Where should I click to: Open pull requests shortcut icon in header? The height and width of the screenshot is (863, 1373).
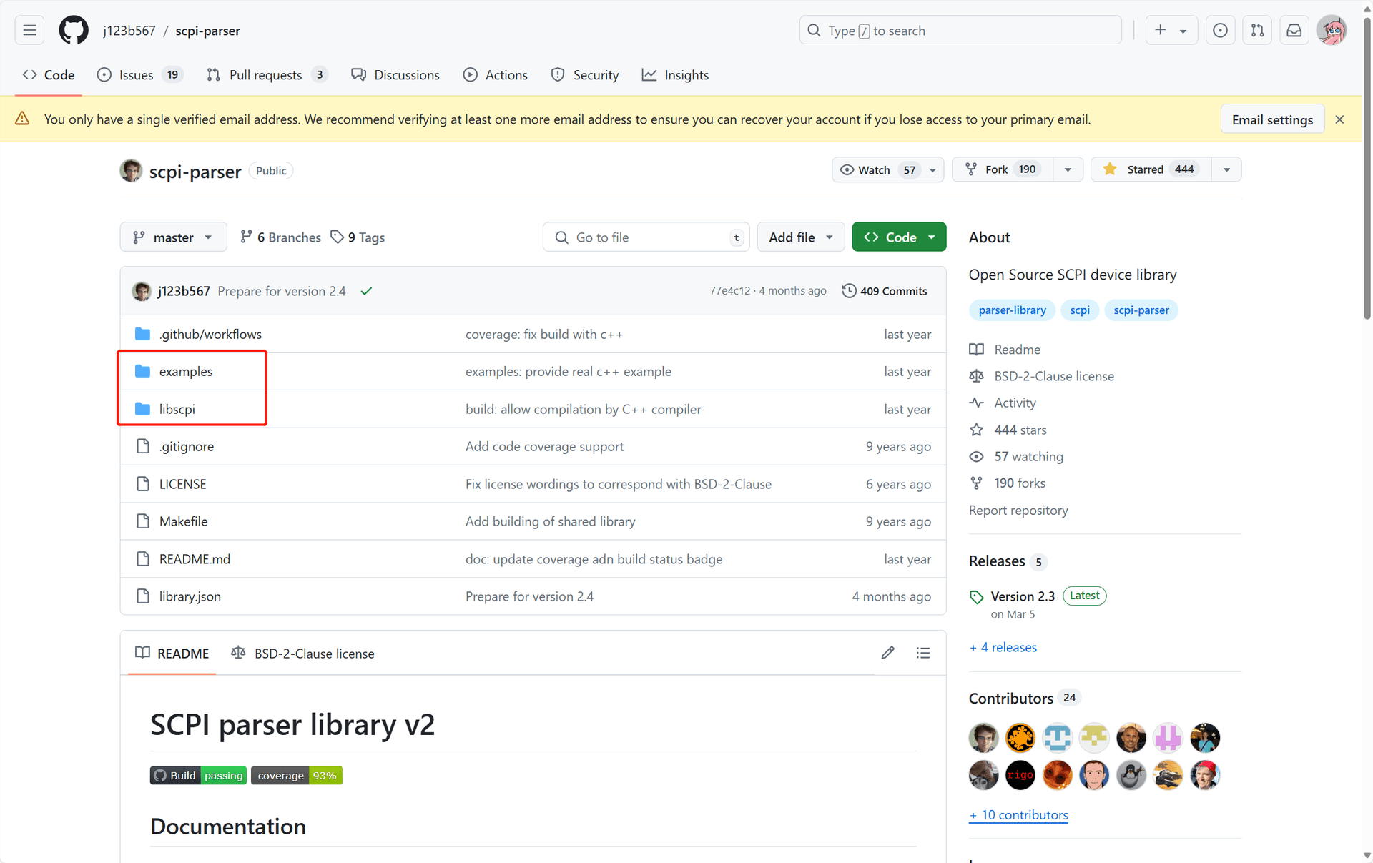click(1257, 30)
